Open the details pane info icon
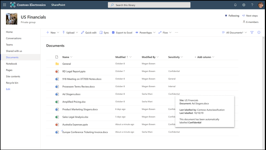The image size is (266, 150). click(259, 33)
